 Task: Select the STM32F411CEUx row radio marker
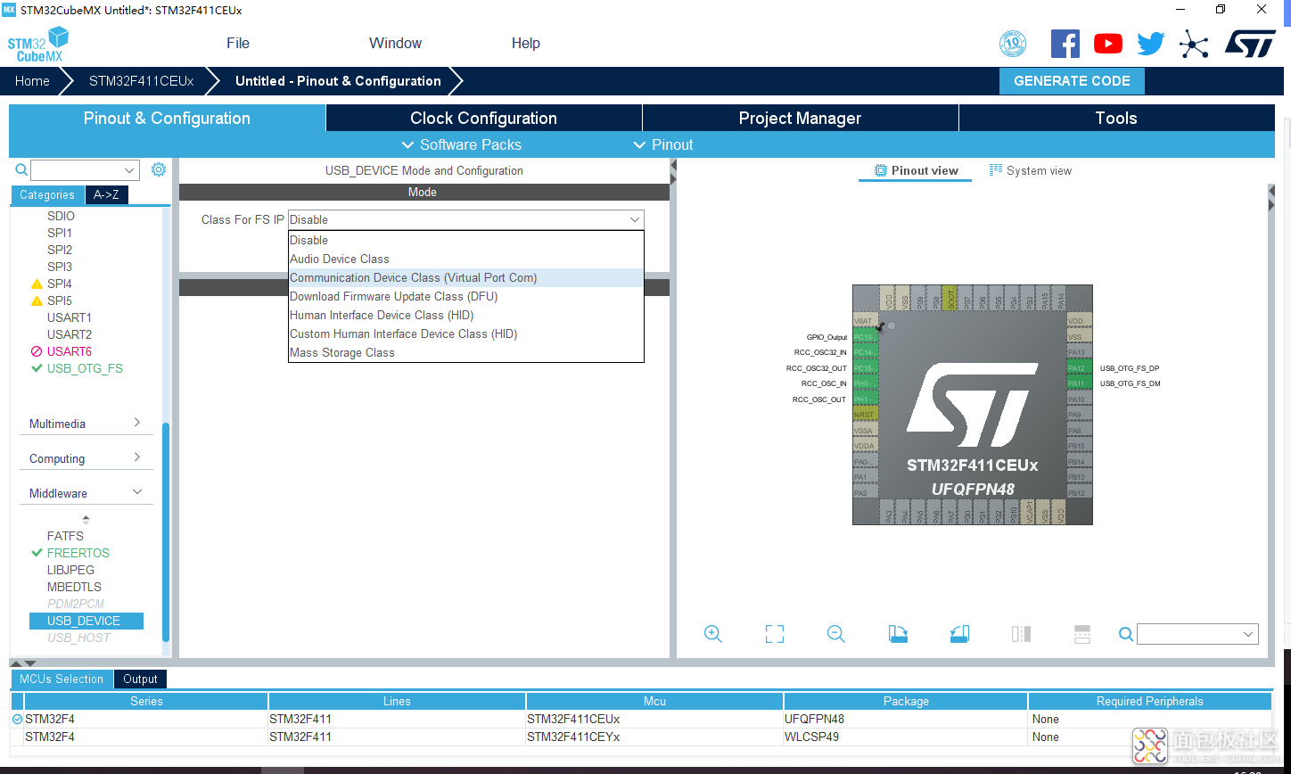(x=17, y=719)
